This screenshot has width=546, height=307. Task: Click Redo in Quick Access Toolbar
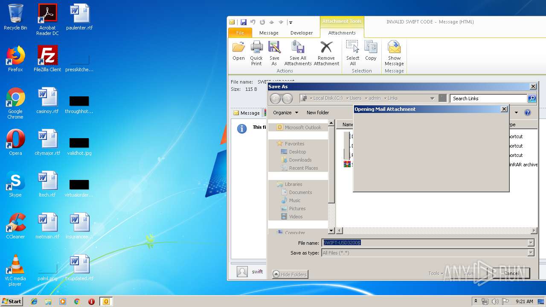point(262,22)
